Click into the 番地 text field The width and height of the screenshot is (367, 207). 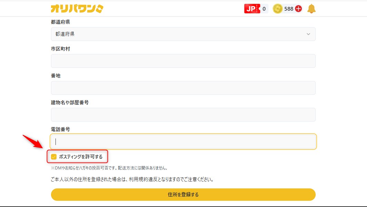(x=183, y=88)
